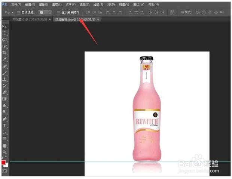Click the white background color swatch

pyautogui.click(x=6, y=166)
